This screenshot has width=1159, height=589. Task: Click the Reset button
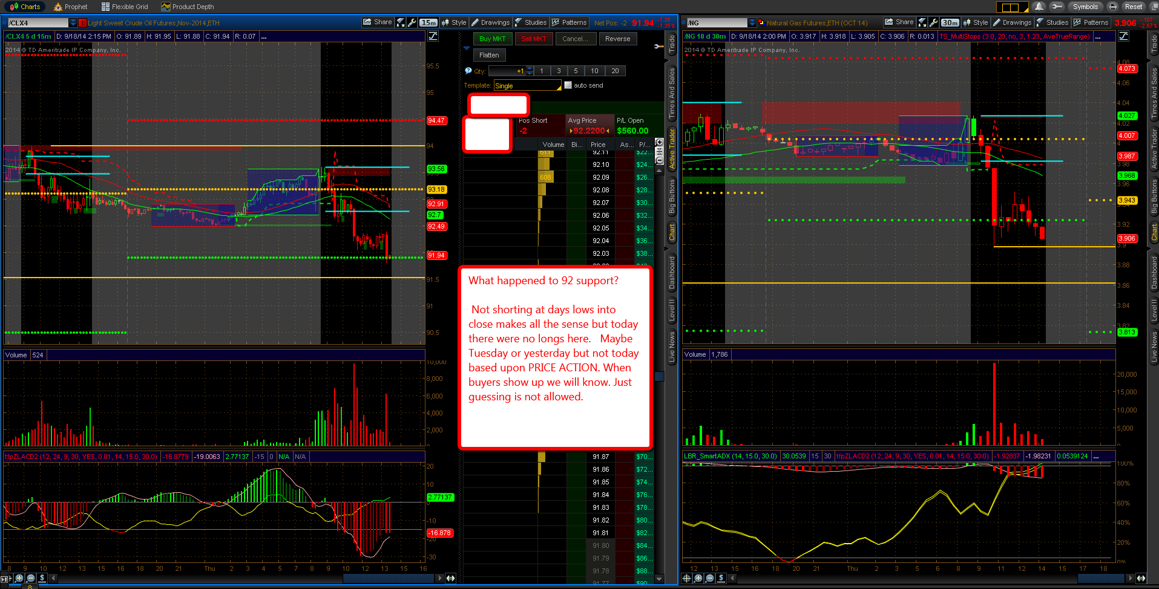tap(1134, 7)
